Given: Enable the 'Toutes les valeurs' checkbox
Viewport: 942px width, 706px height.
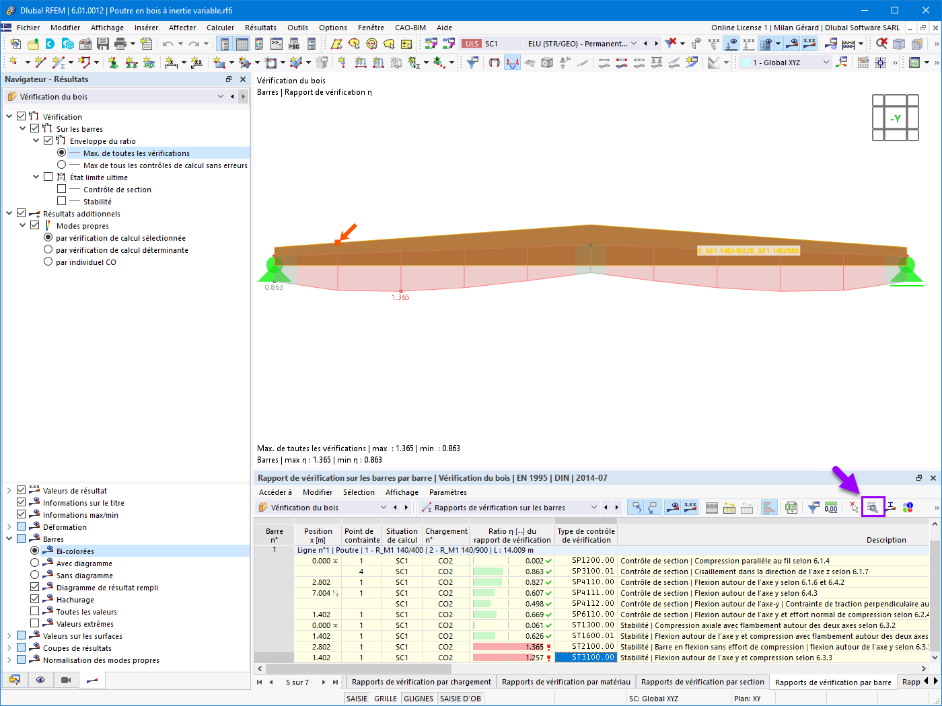Looking at the screenshot, I should 34,611.
